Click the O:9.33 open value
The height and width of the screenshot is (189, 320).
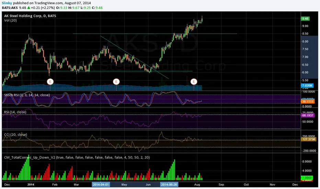[x=62, y=8]
